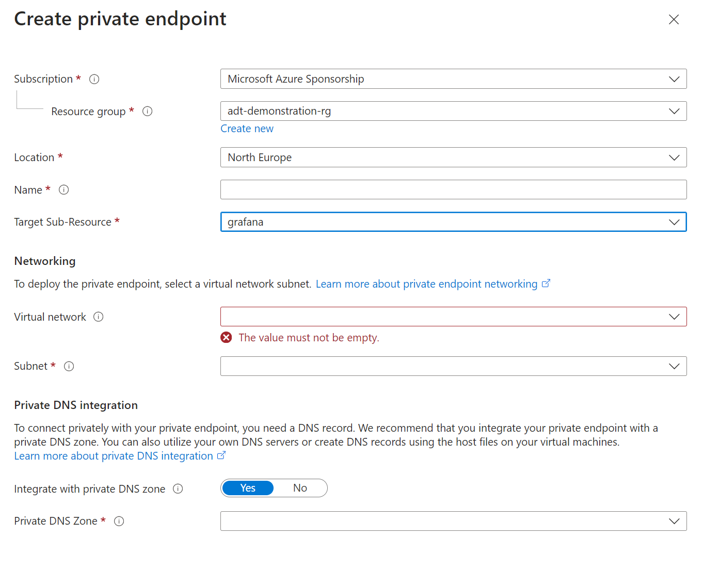Image resolution: width=703 pixels, height=567 pixels.
Task: Click the Subnet info icon
Action: pos(69,366)
